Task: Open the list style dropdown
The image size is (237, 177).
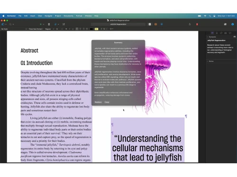Action: click(x=111, y=29)
